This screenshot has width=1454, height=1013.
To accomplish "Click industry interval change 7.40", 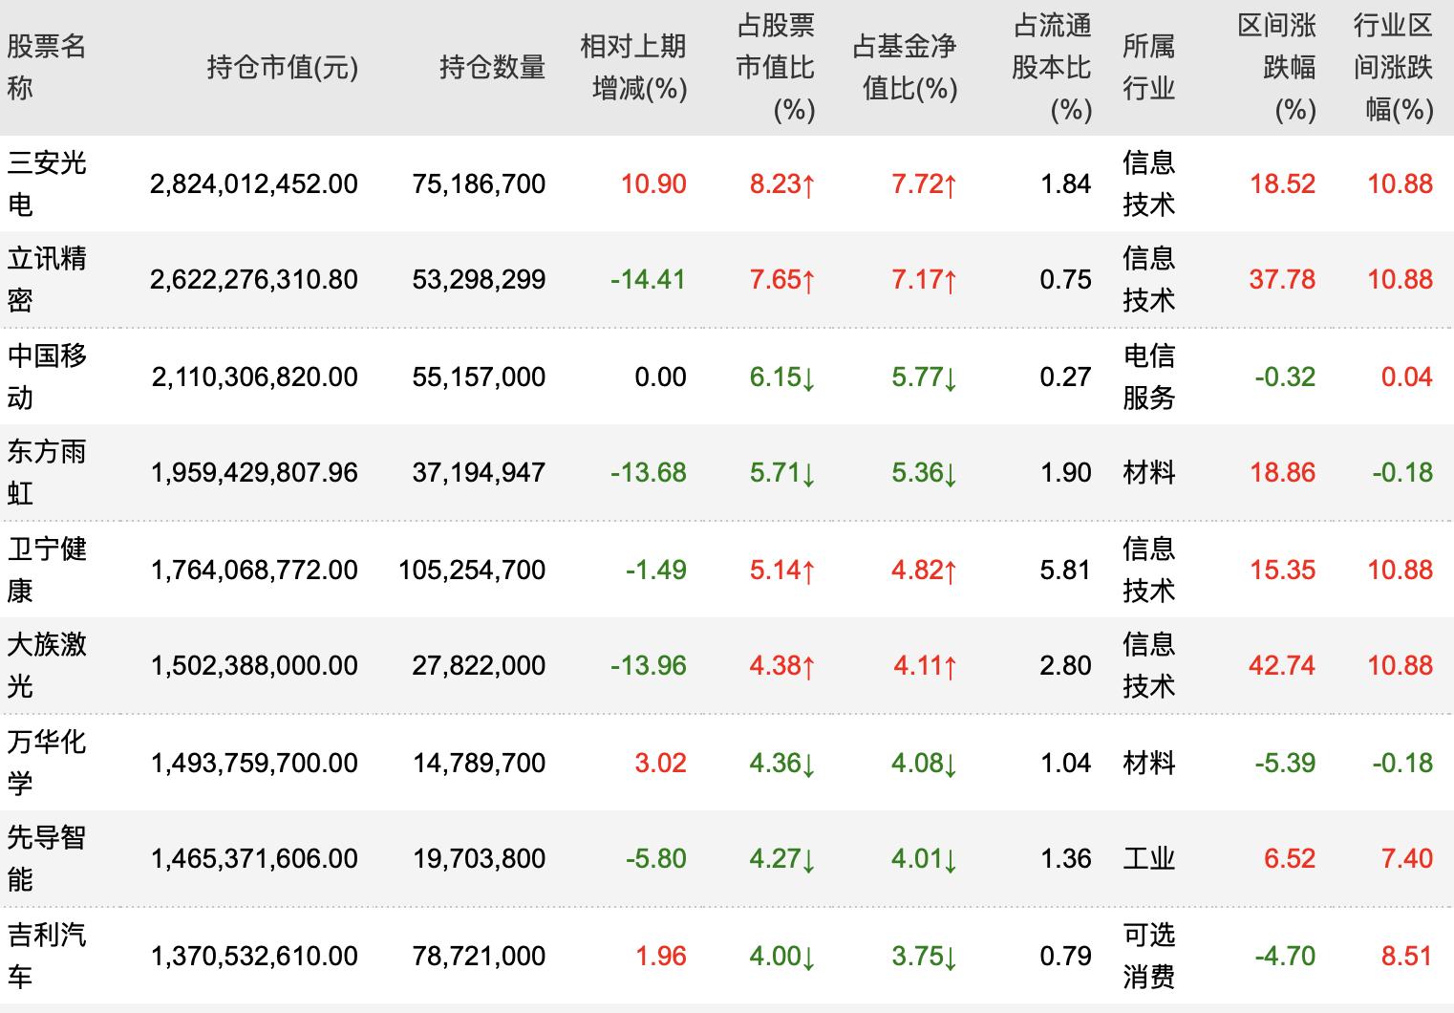I will (x=1407, y=858).
